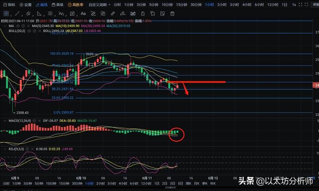Switch to 2小时 in bottom period bar
This screenshot has height=191, width=319.
click(100, 183)
